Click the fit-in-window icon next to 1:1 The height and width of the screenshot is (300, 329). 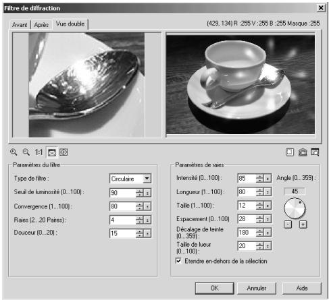(52, 152)
